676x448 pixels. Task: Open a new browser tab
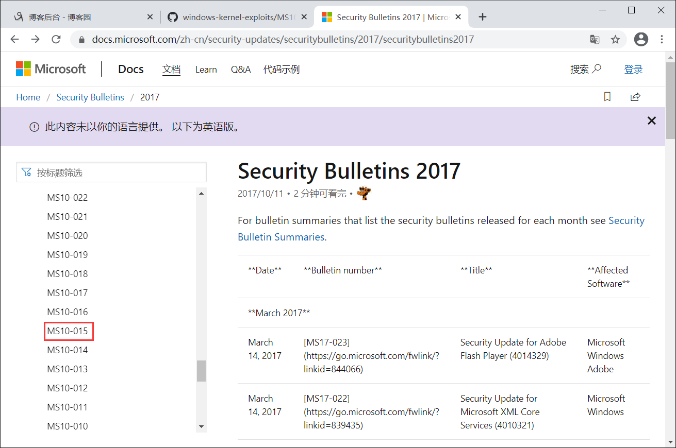pyautogui.click(x=483, y=17)
